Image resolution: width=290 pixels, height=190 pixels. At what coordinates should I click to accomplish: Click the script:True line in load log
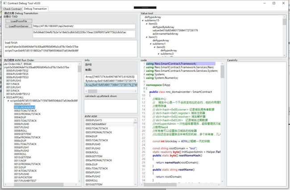tap(41, 50)
